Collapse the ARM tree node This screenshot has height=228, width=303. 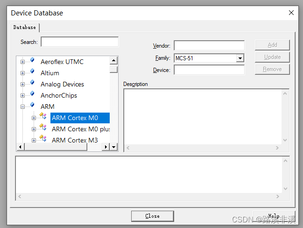[x=22, y=107]
